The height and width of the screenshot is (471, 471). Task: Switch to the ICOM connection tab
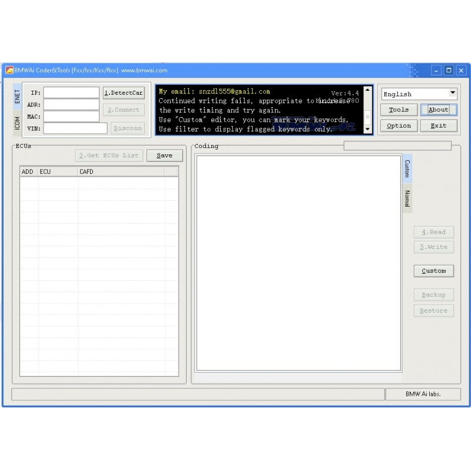point(15,122)
